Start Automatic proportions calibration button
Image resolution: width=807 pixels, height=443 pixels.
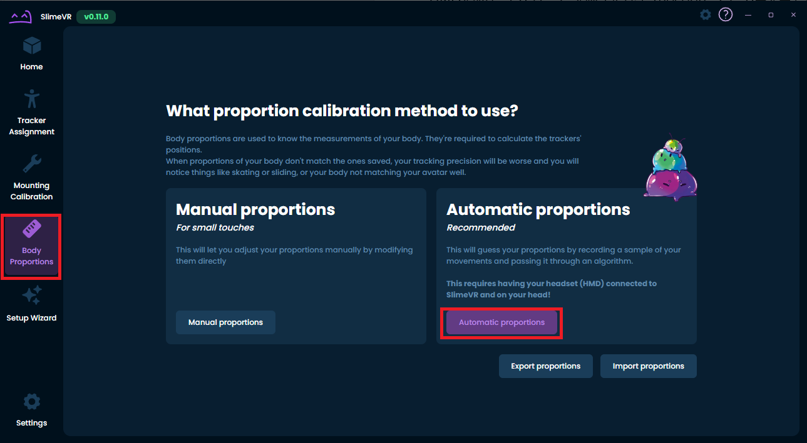tap(501, 322)
